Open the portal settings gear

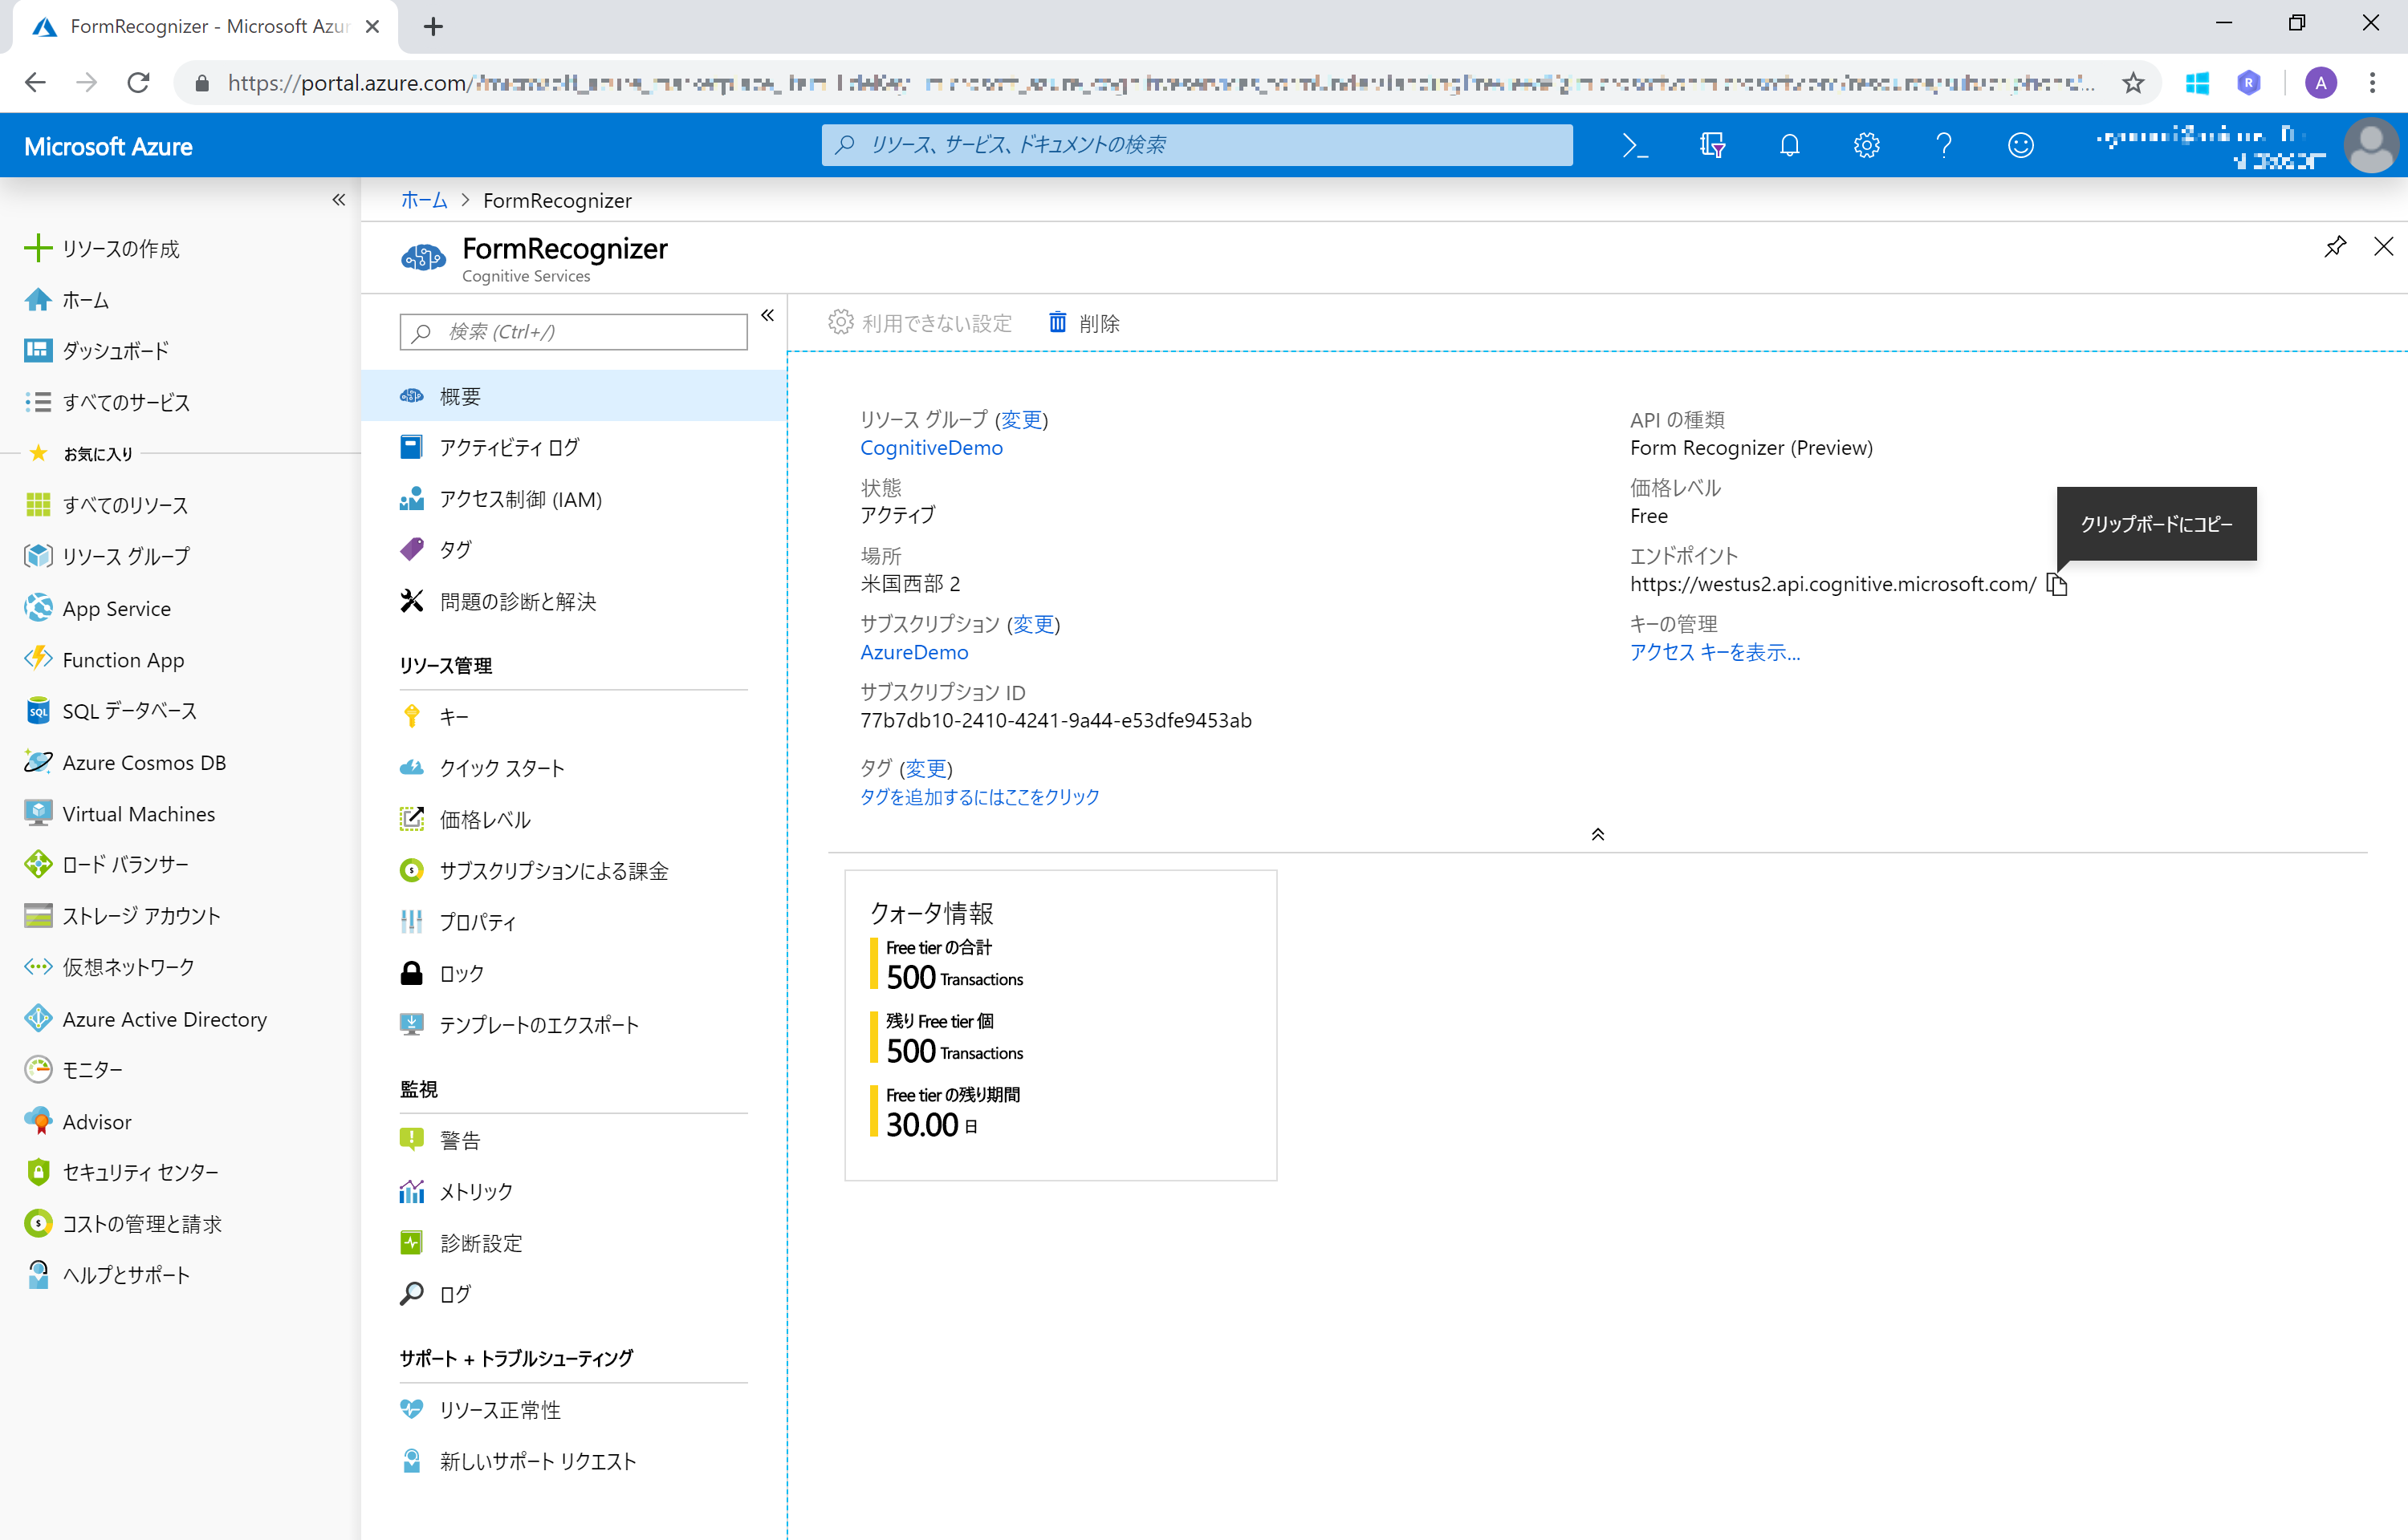coord(1867,145)
